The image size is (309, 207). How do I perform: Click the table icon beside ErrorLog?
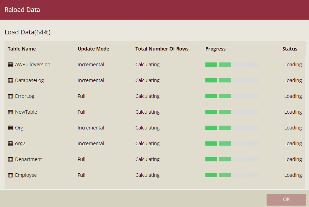[10, 96]
